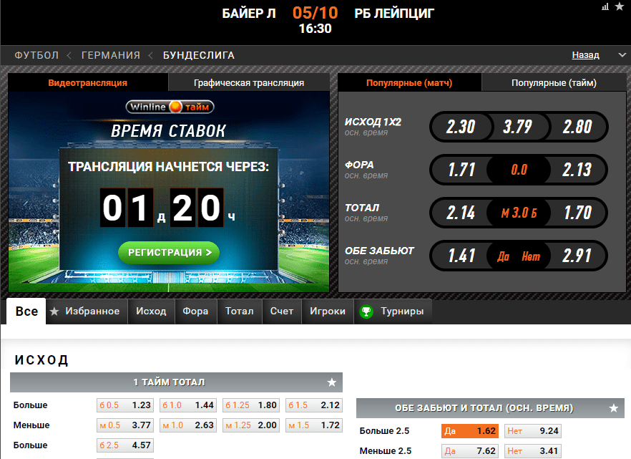
Task: Select first-half under 0.5 at 3.77
Action: [x=125, y=425]
